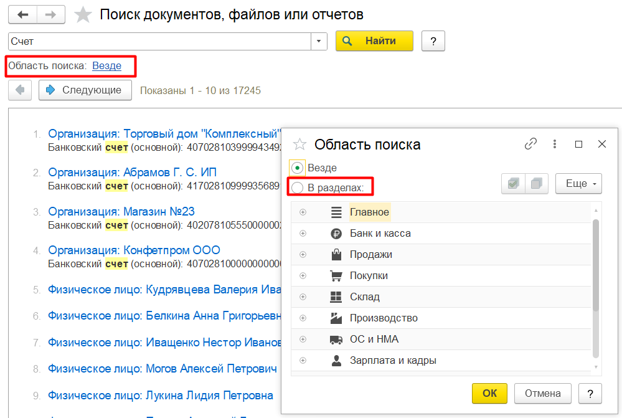Click the favorites star next to page title

tap(83, 15)
